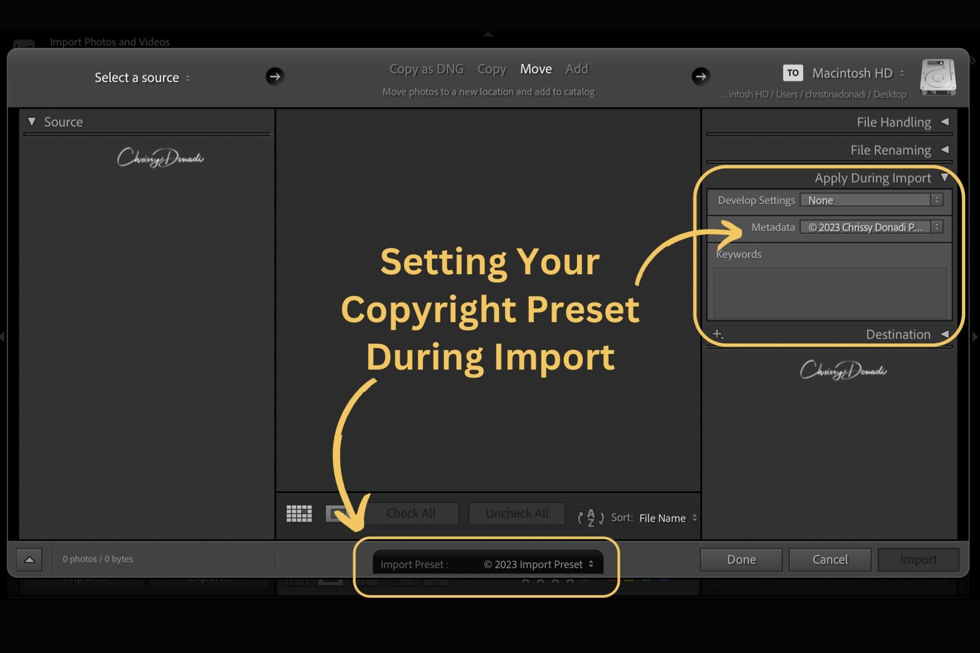Open the Develop Settings dropdown set to None

[871, 200]
